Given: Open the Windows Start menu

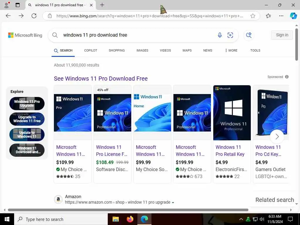Looking at the screenshot, I should point(7,219).
